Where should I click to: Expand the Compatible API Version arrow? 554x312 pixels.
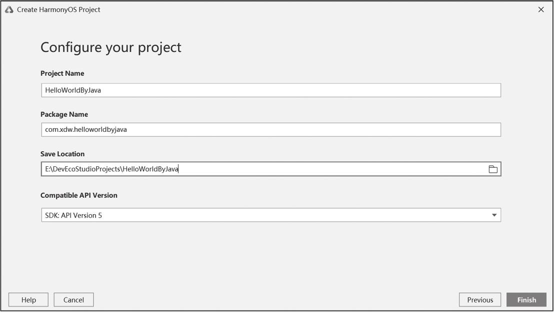coord(494,215)
